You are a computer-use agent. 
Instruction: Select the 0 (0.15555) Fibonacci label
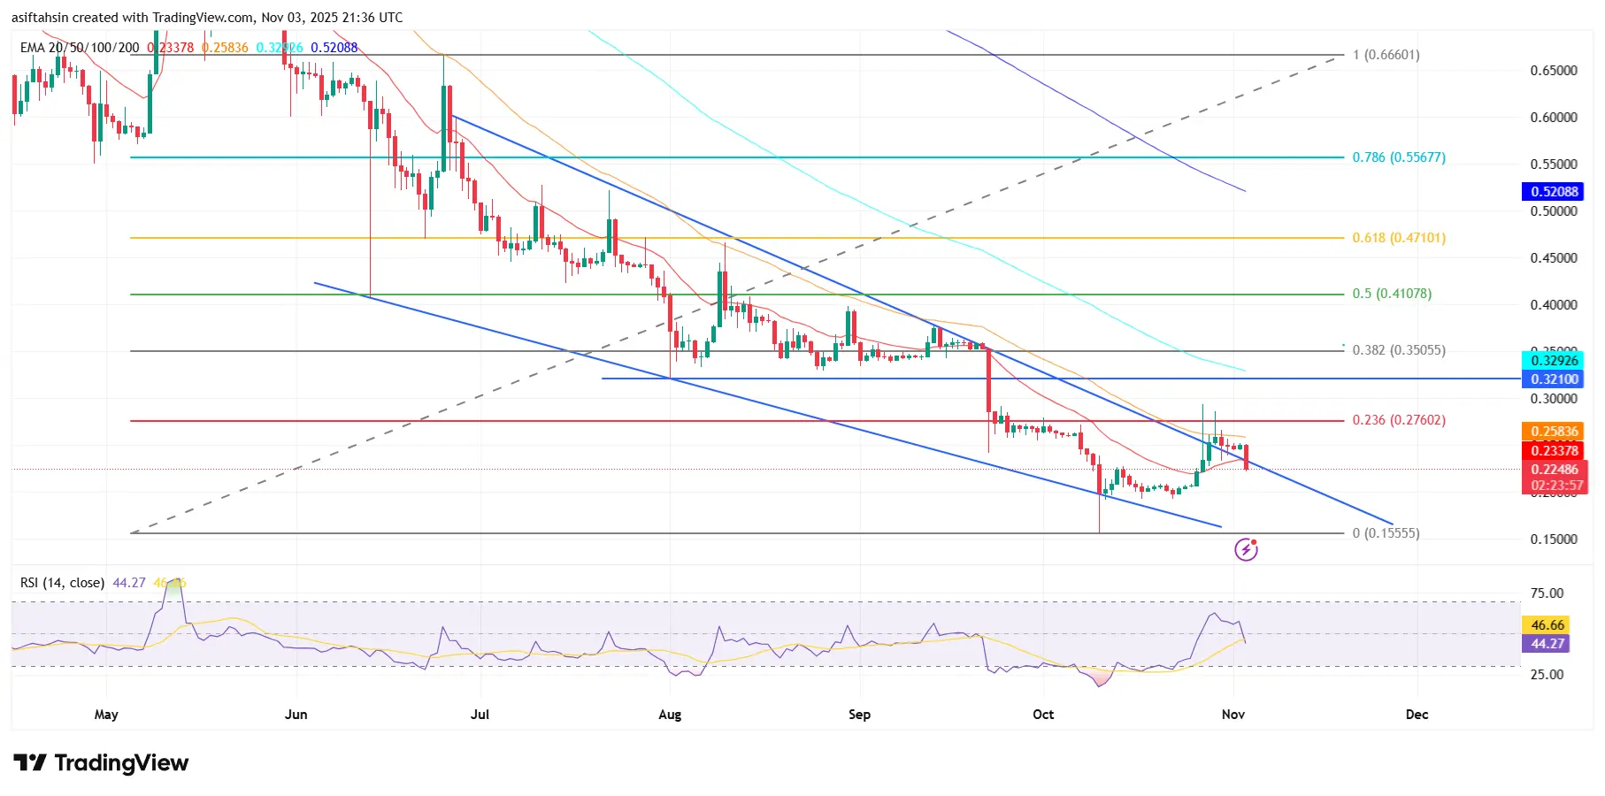tap(1386, 533)
